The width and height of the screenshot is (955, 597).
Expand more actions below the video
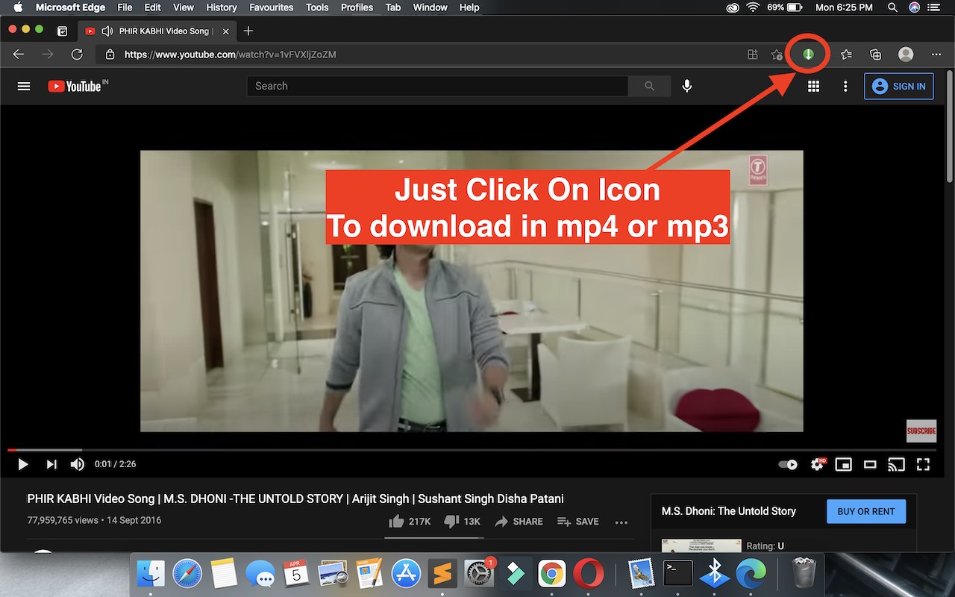click(621, 522)
